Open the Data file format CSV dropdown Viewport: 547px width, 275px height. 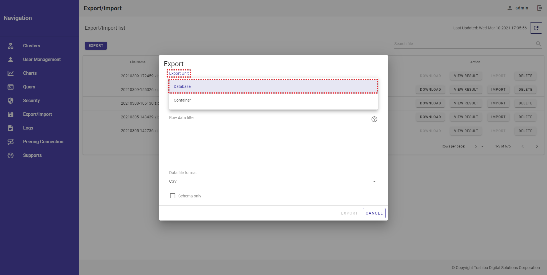click(273, 181)
